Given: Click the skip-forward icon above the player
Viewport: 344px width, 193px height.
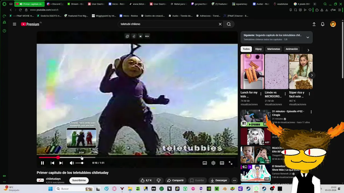Looking at the screenshot, I should click(x=140, y=36).
